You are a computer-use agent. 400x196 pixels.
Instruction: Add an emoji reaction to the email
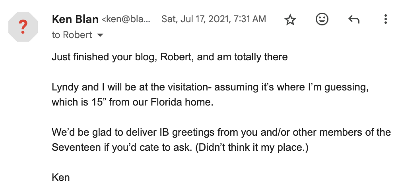click(x=322, y=19)
